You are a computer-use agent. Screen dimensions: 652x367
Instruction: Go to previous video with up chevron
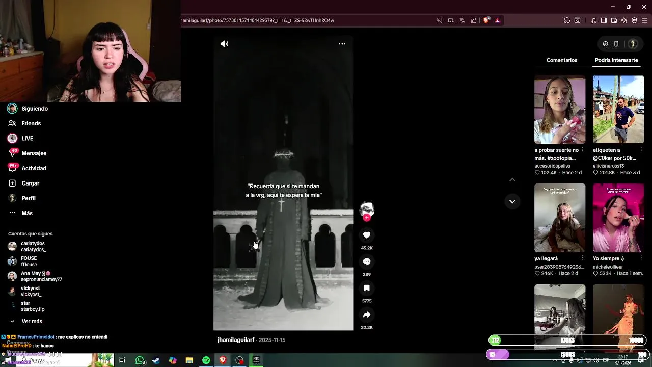click(x=512, y=179)
